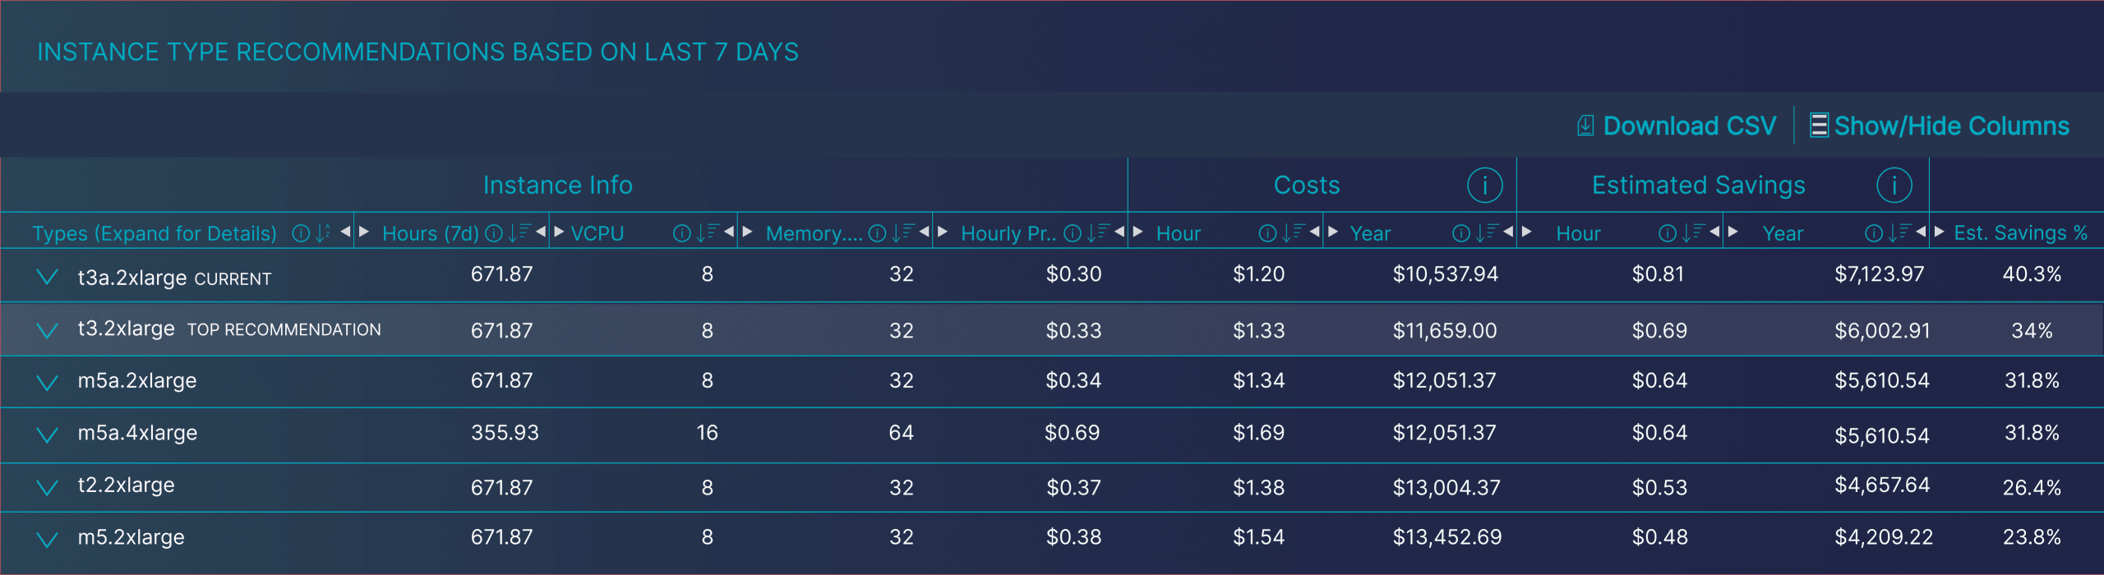Click the 26.4% savings cell
Image resolution: width=2104 pixels, height=575 pixels.
[x=2032, y=488]
